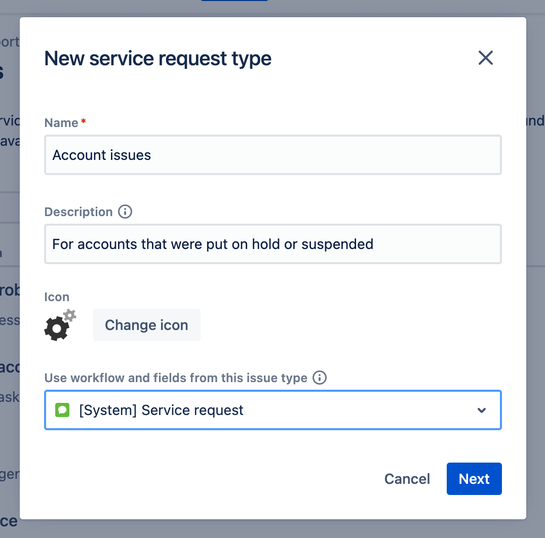Click the Description field label
Screen dimensions: 545x538
(79, 212)
